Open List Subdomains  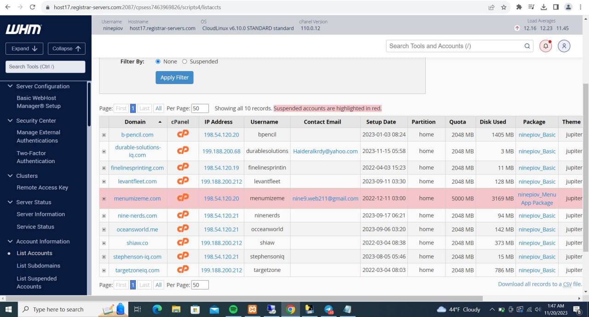click(39, 266)
